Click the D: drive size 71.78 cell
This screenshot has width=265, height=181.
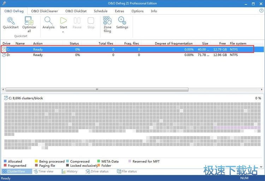pyautogui.click(x=204, y=55)
